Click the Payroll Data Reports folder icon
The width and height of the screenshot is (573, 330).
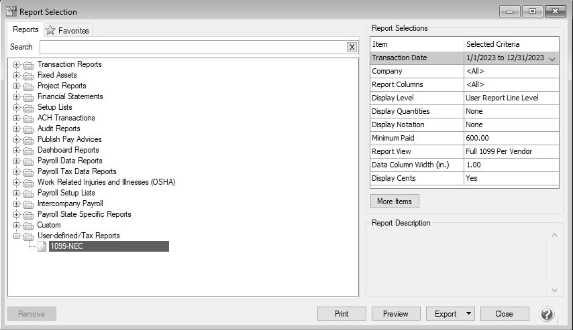28,161
